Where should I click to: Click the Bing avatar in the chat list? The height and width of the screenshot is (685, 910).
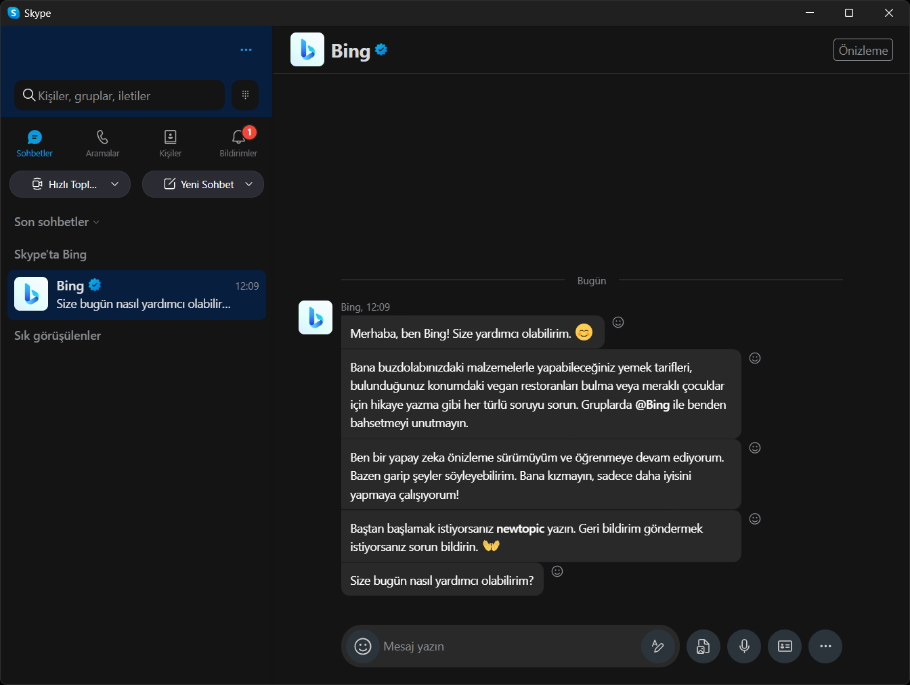(31, 294)
